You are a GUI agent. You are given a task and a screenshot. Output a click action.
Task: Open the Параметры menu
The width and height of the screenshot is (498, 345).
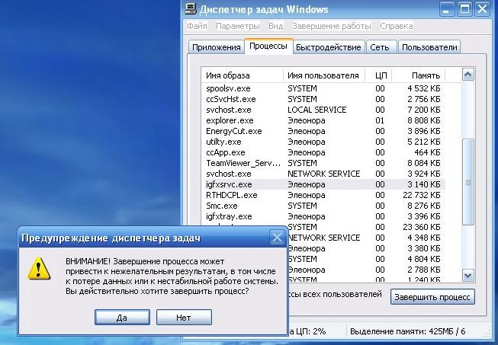click(x=238, y=26)
